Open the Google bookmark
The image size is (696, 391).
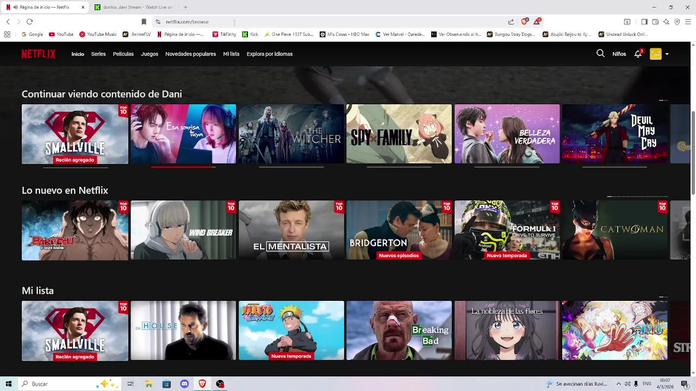[x=32, y=34]
